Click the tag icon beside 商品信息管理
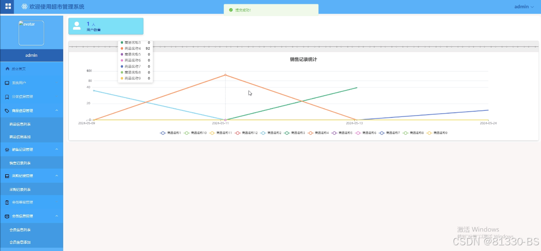 [x=7, y=111]
